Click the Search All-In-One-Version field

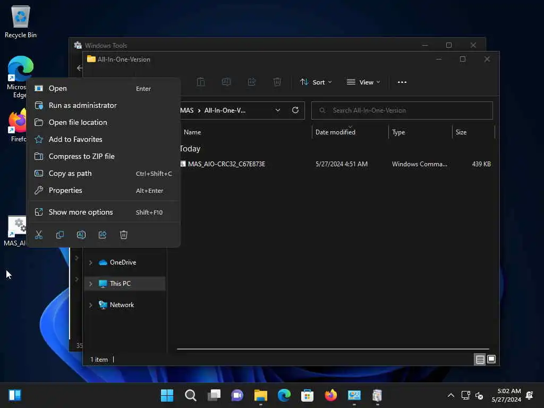click(402, 110)
